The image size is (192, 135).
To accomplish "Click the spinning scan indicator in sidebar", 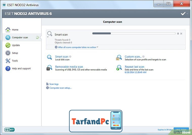I will pyautogui.click(x=37, y=38).
